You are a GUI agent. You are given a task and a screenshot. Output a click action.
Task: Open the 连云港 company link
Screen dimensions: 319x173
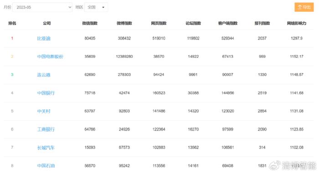click(44, 75)
